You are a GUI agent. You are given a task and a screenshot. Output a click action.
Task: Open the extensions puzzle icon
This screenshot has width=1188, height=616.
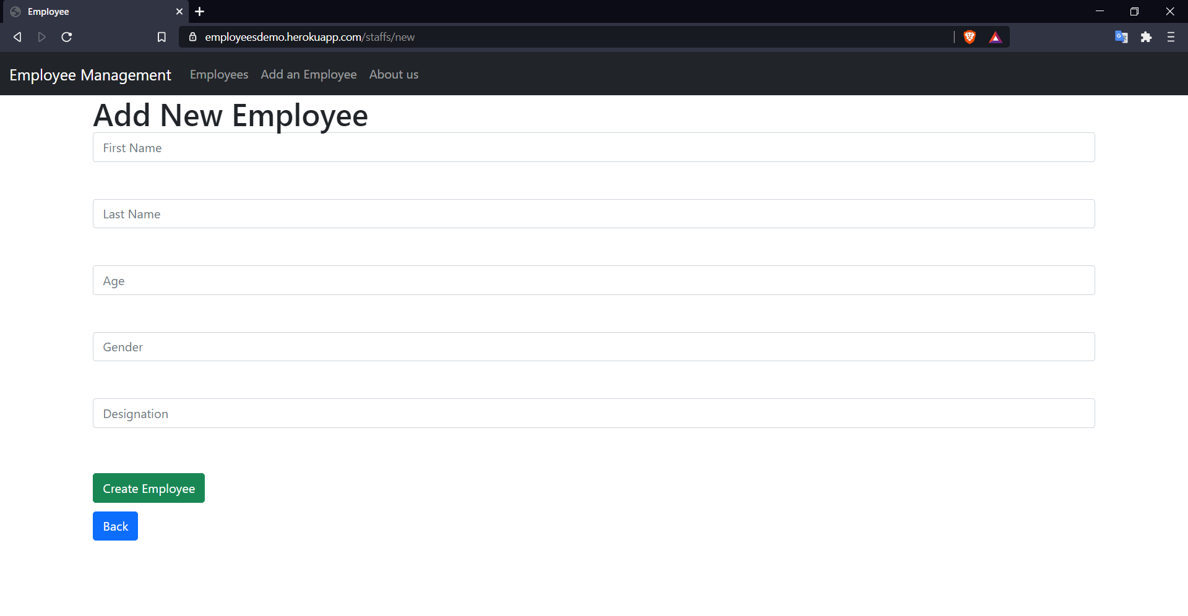[x=1146, y=37]
